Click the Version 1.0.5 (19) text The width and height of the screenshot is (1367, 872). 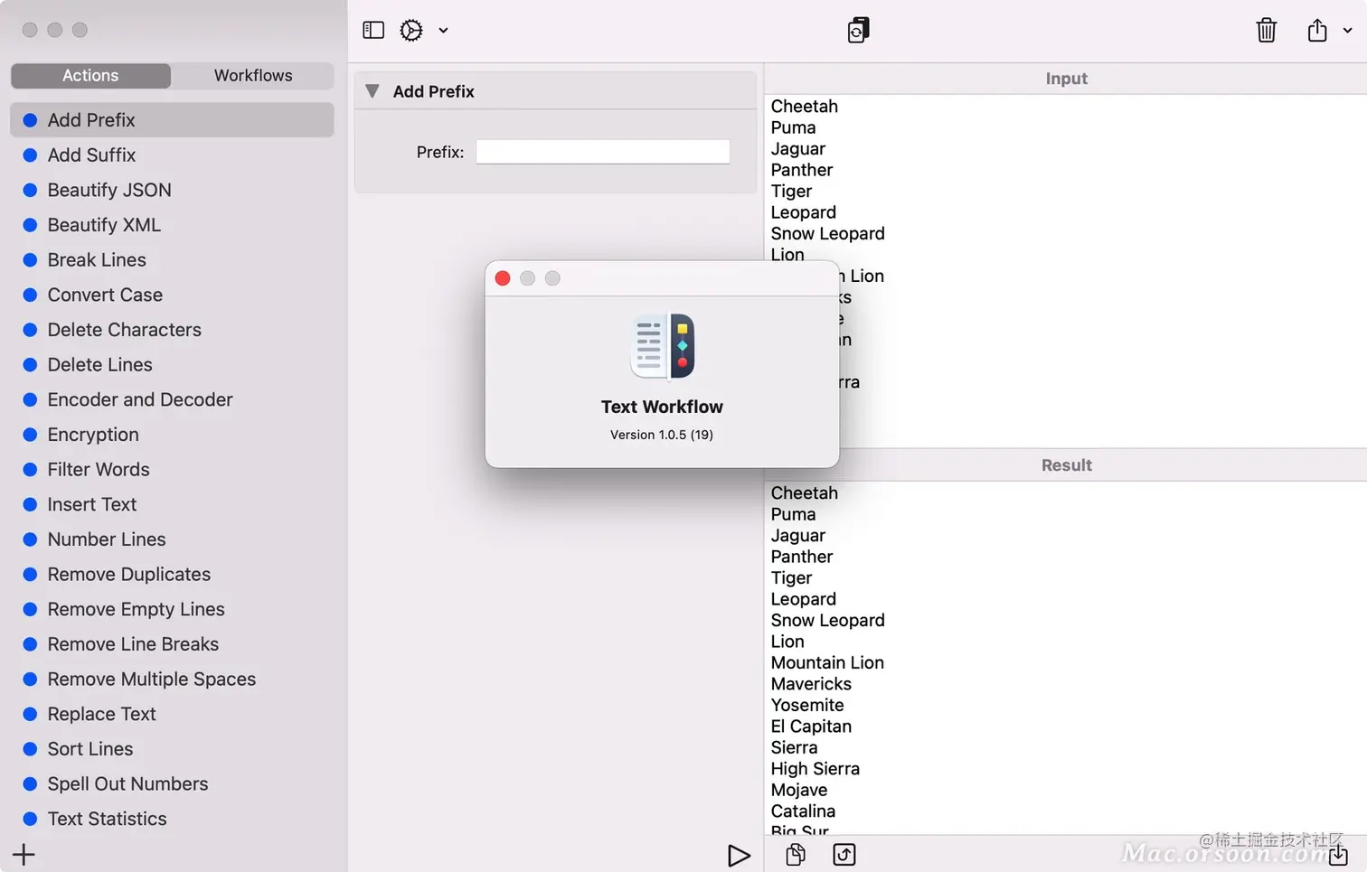pyautogui.click(x=662, y=435)
